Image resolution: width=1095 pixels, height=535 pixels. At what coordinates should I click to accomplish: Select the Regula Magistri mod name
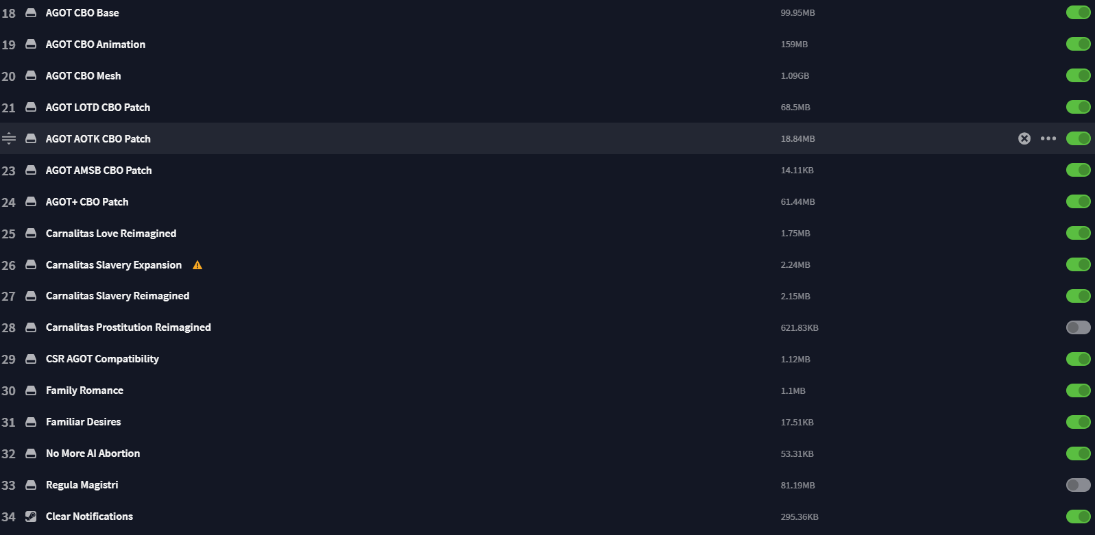click(82, 485)
